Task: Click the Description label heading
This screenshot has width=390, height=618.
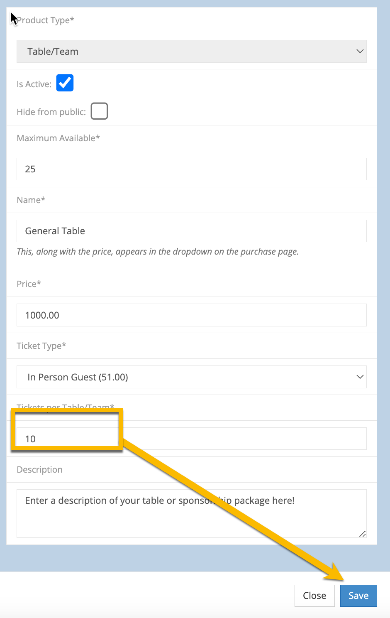Action: (x=39, y=470)
